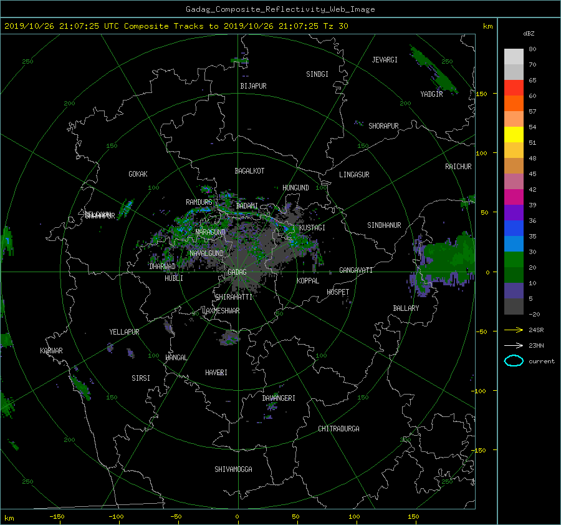
Task: Click the HAVERI city label
Action: (216, 373)
